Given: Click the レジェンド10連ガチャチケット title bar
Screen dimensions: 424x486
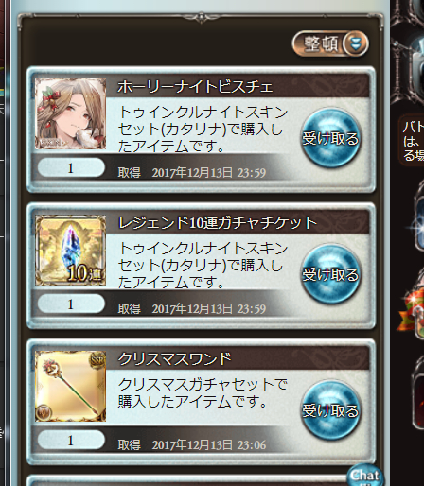Looking at the screenshot, I should tap(238, 222).
